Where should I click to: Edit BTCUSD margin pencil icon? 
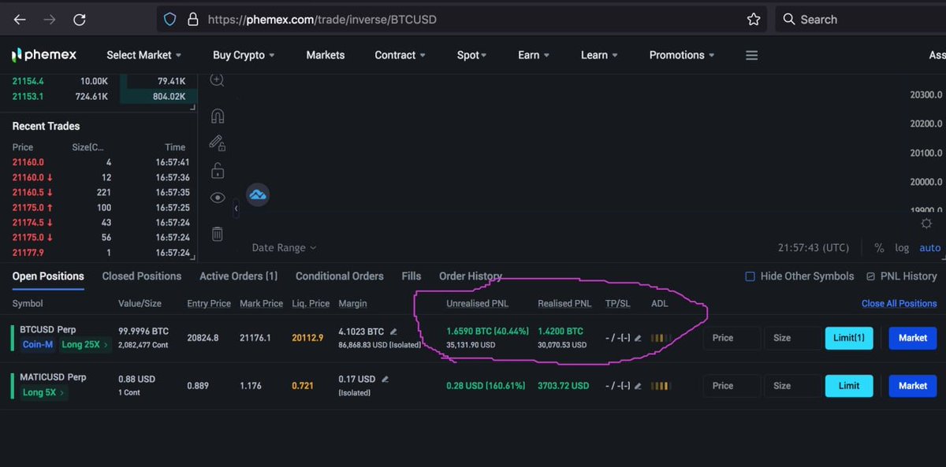[393, 332]
